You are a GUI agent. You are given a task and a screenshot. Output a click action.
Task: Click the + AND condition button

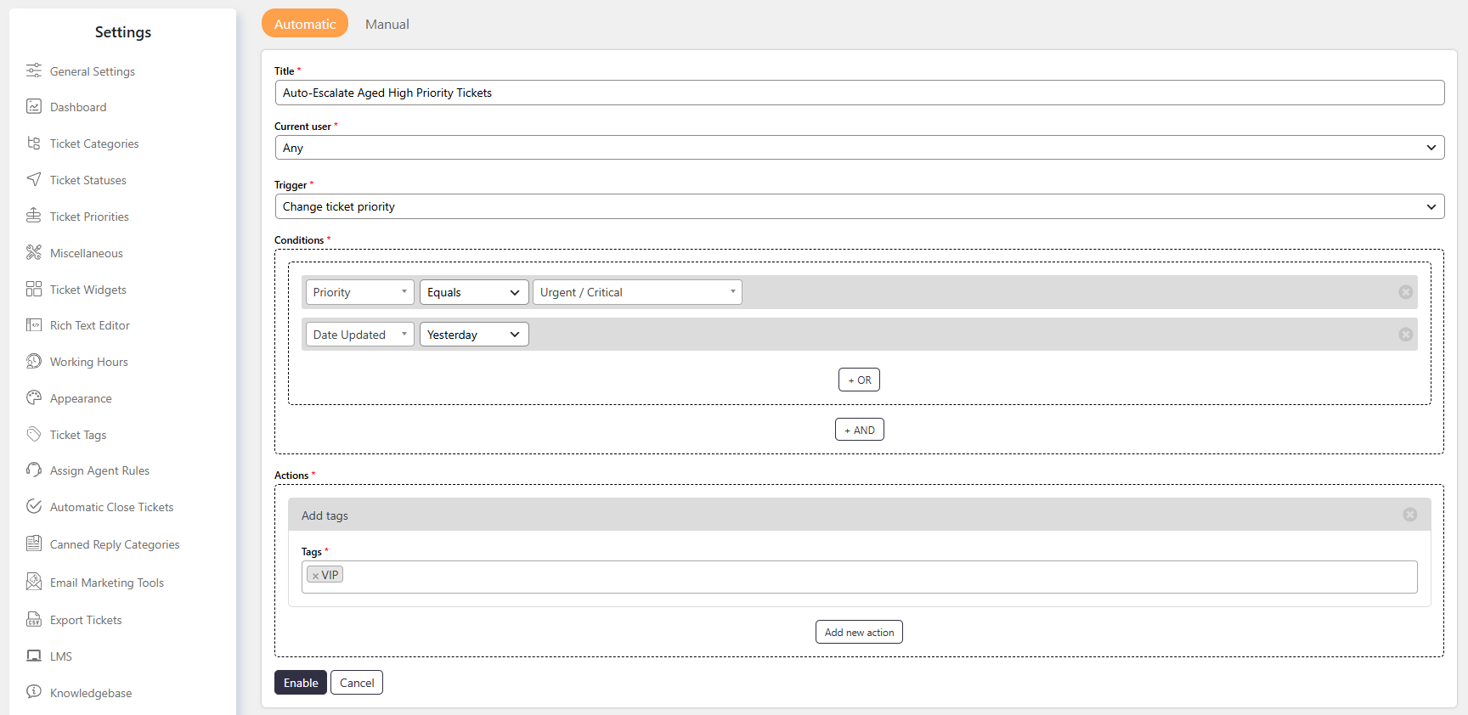[x=859, y=430]
